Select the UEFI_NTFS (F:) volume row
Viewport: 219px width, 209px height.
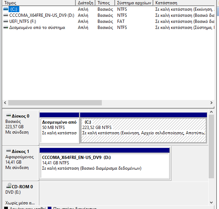108,21
